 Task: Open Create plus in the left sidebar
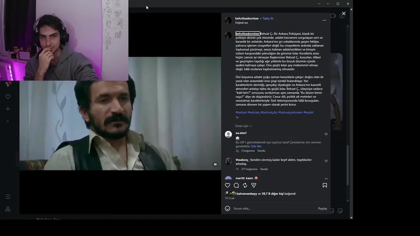click(8, 109)
